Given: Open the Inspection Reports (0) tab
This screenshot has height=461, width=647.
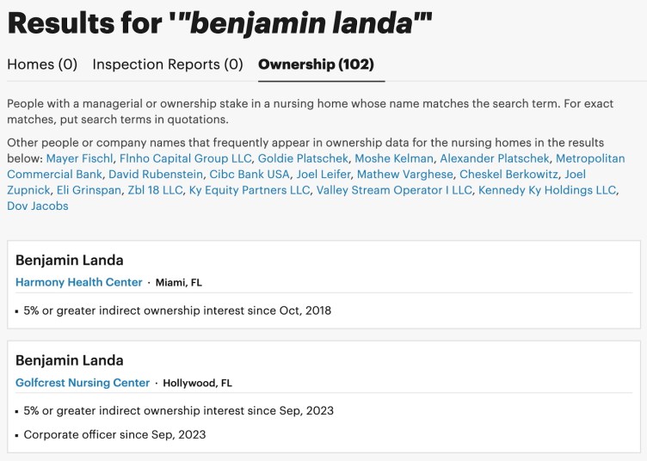Looking at the screenshot, I should click(x=168, y=65).
